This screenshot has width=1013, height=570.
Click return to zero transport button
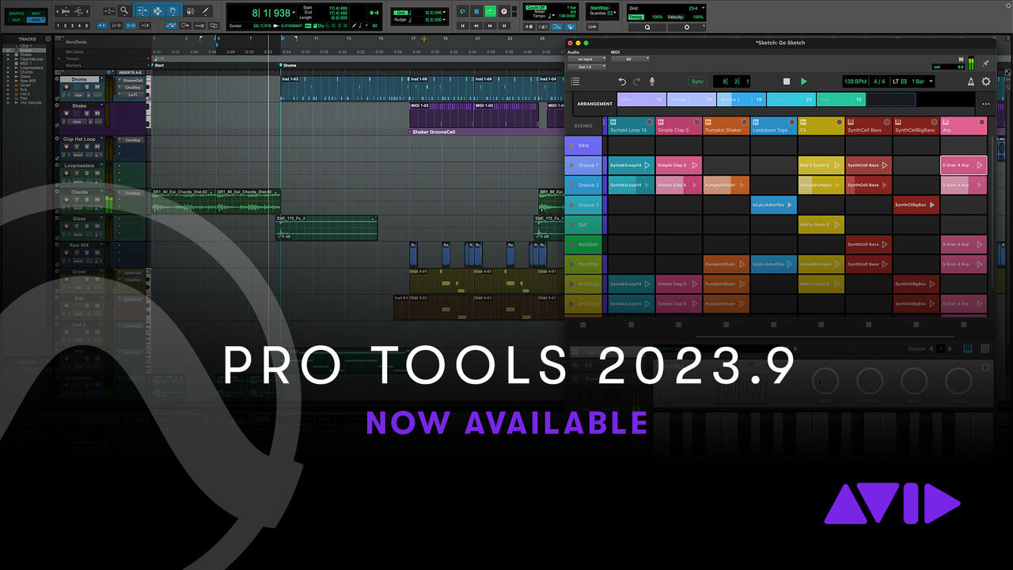coord(463,26)
